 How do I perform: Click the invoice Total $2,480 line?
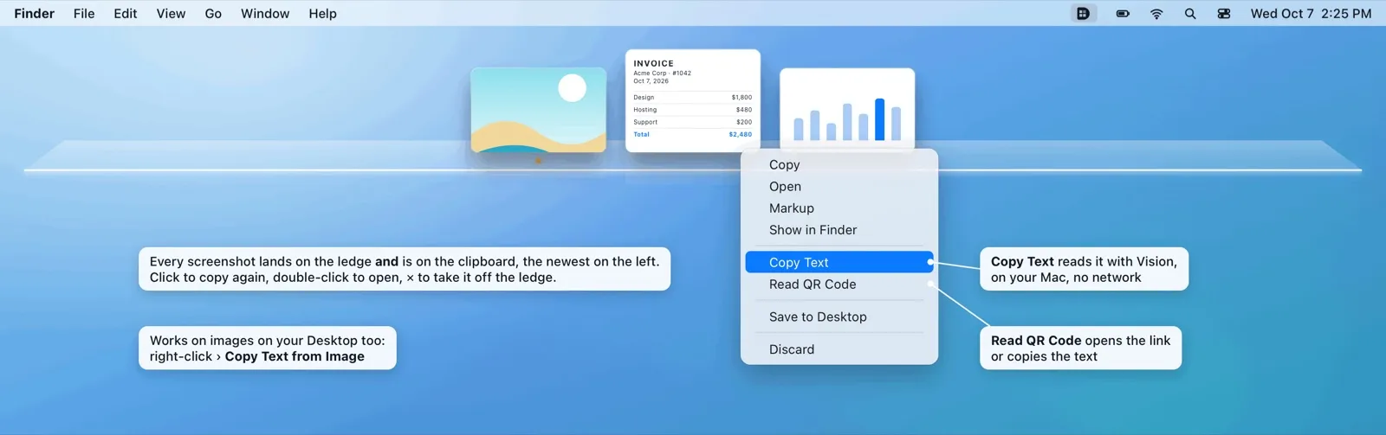point(693,134)
